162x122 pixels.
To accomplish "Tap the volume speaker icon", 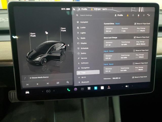I will 127,86.
